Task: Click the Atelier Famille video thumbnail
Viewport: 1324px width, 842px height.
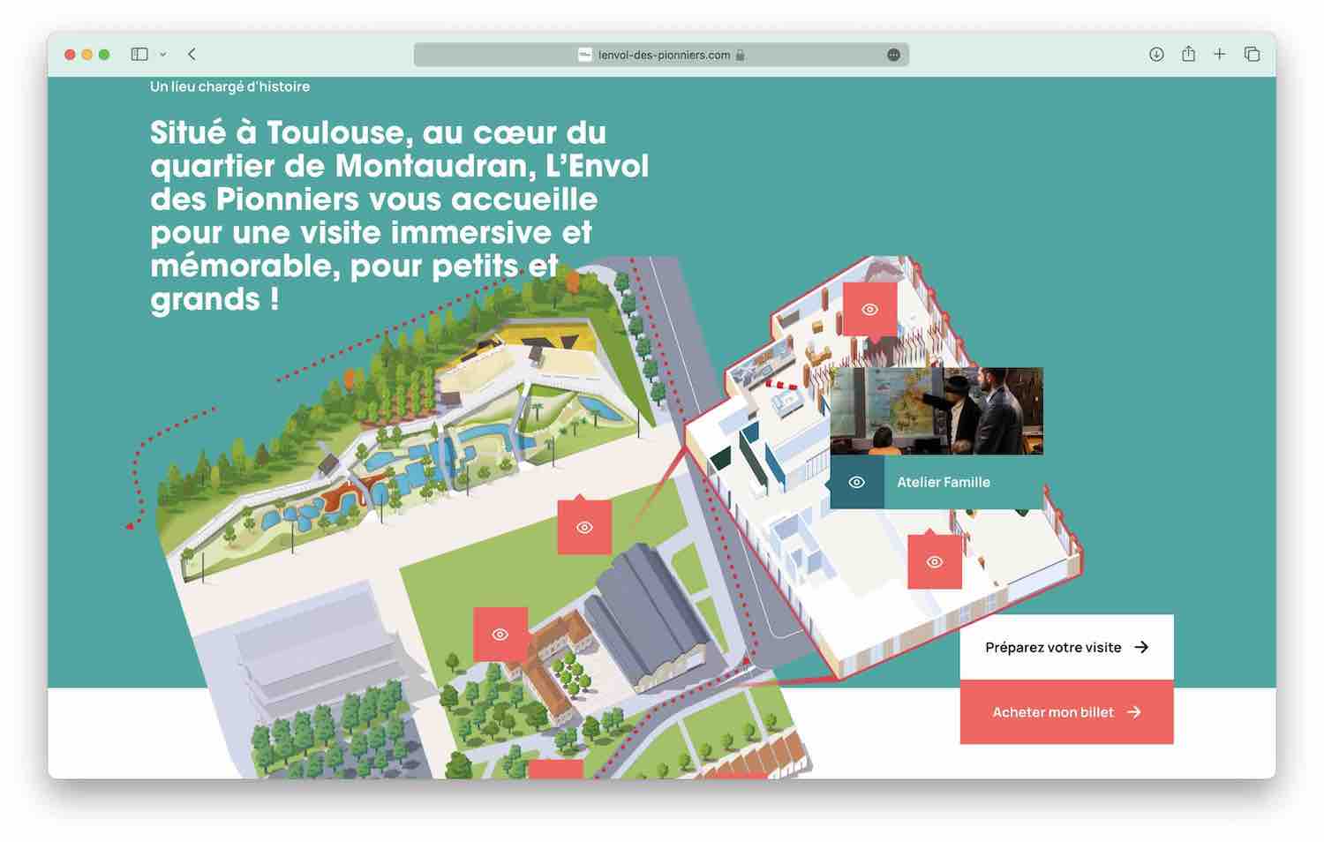Action: click(x=937, y=409)
